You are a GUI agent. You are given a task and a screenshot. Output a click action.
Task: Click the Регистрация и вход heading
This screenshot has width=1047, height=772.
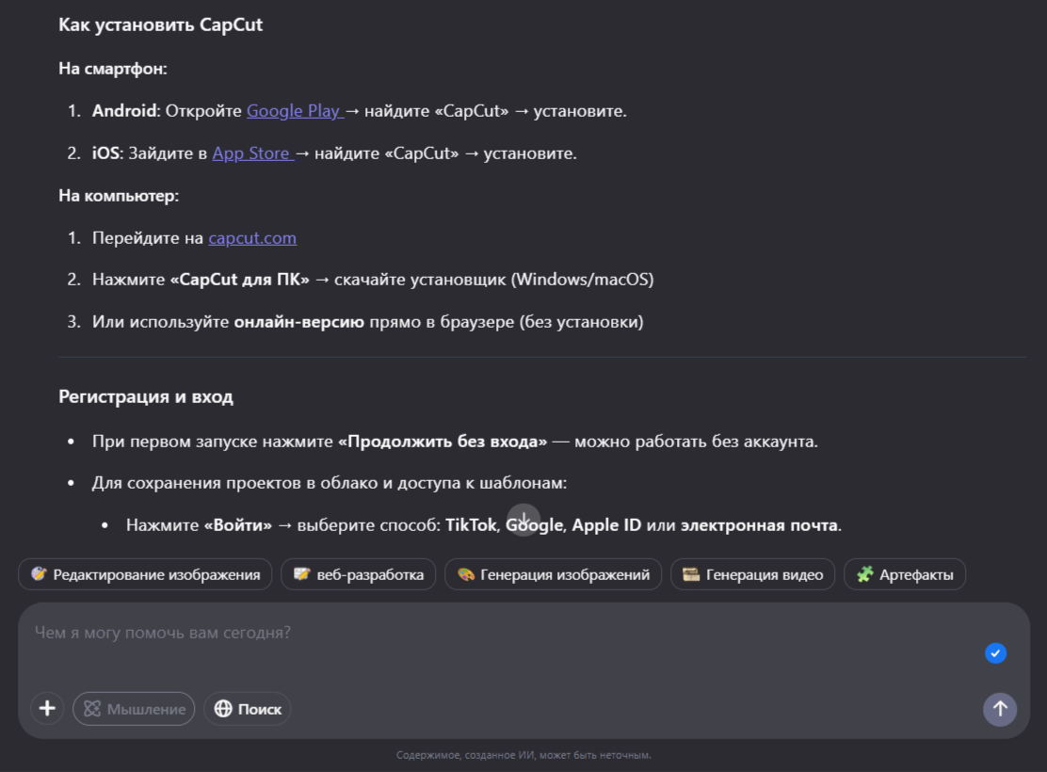point(146,396)
